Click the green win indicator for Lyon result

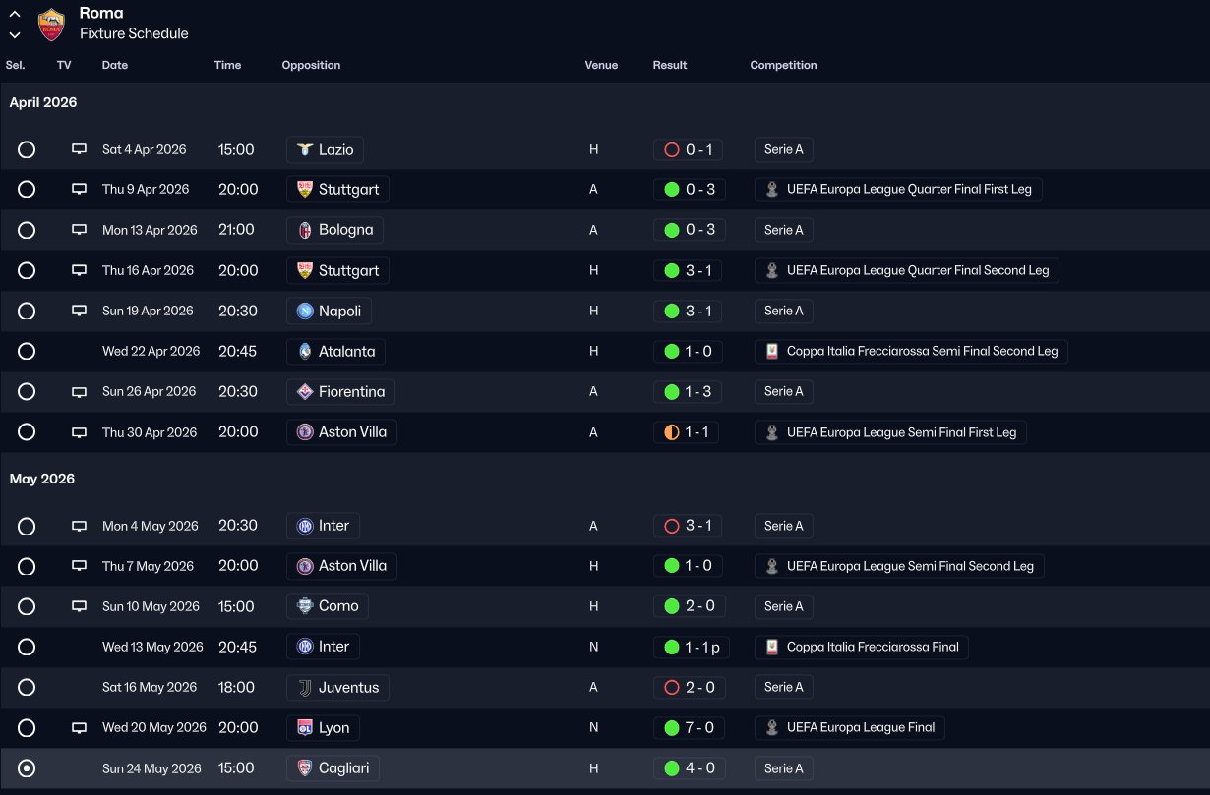672,728
